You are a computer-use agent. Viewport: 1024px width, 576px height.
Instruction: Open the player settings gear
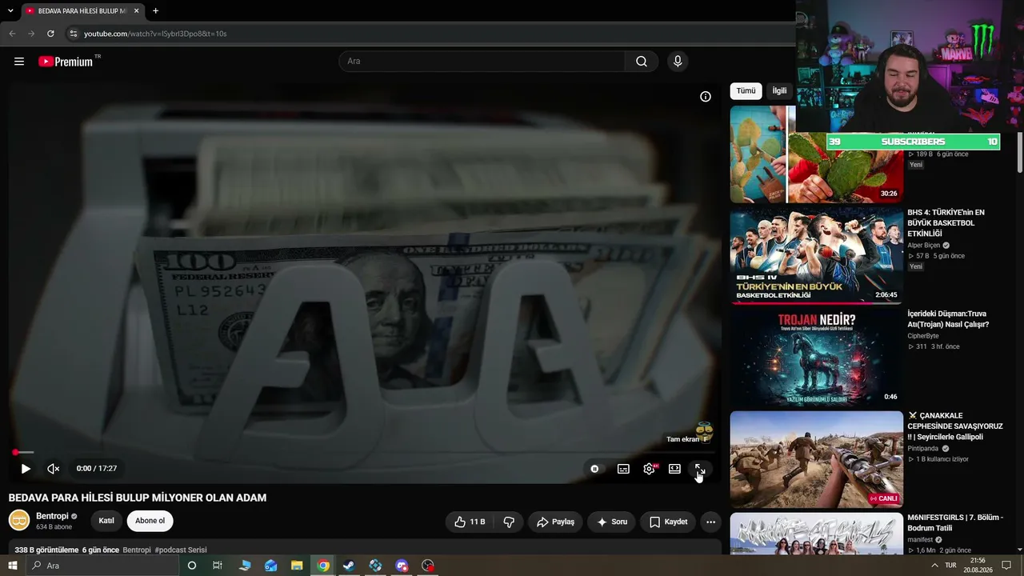[649, 469]
